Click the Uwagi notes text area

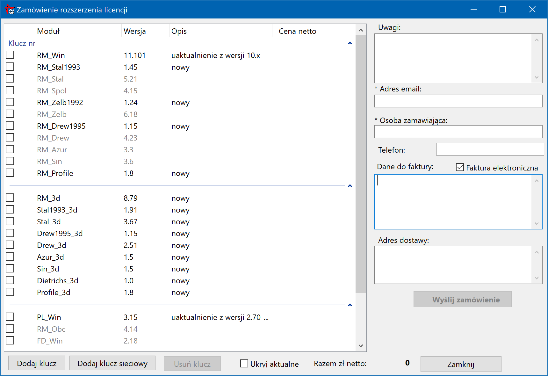pyautogui.click(x=453, y=58)
